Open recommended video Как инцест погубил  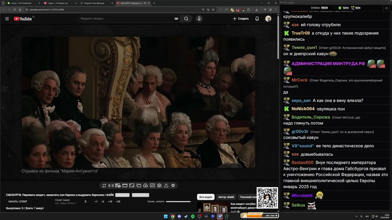tap(243, 206)
